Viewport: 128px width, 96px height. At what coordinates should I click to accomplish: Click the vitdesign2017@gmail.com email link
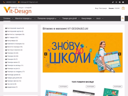(x=29, y=2)
